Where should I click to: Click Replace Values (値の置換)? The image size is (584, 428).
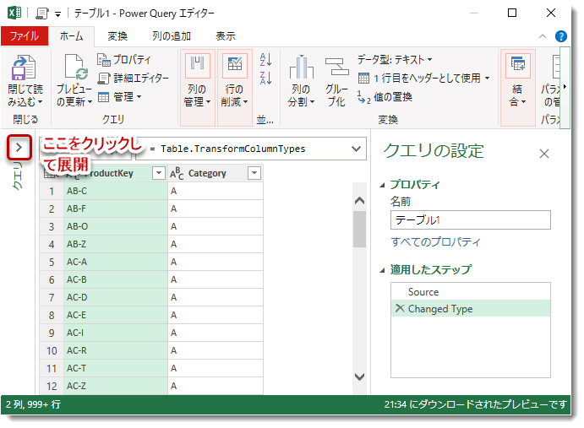(385, 97)
